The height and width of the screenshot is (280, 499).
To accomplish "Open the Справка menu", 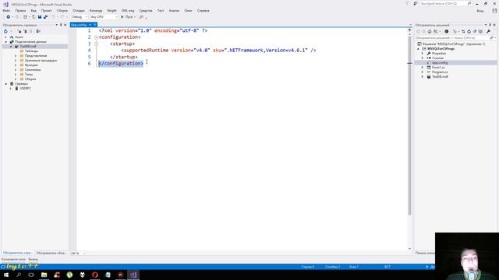I will point(203,10).
